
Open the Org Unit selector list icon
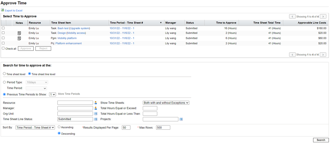[x=95, y=114]
